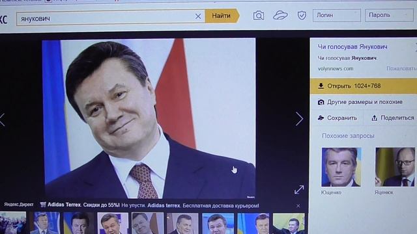Click the shopping cart icon in ad bar

coord(43,205)
